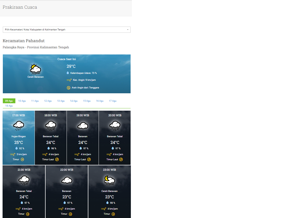The image size is (295, 218).
Task: Click Palangka Raya - Provinsi Kalimantan Tengah text
Action: click(x=36, y=47)
